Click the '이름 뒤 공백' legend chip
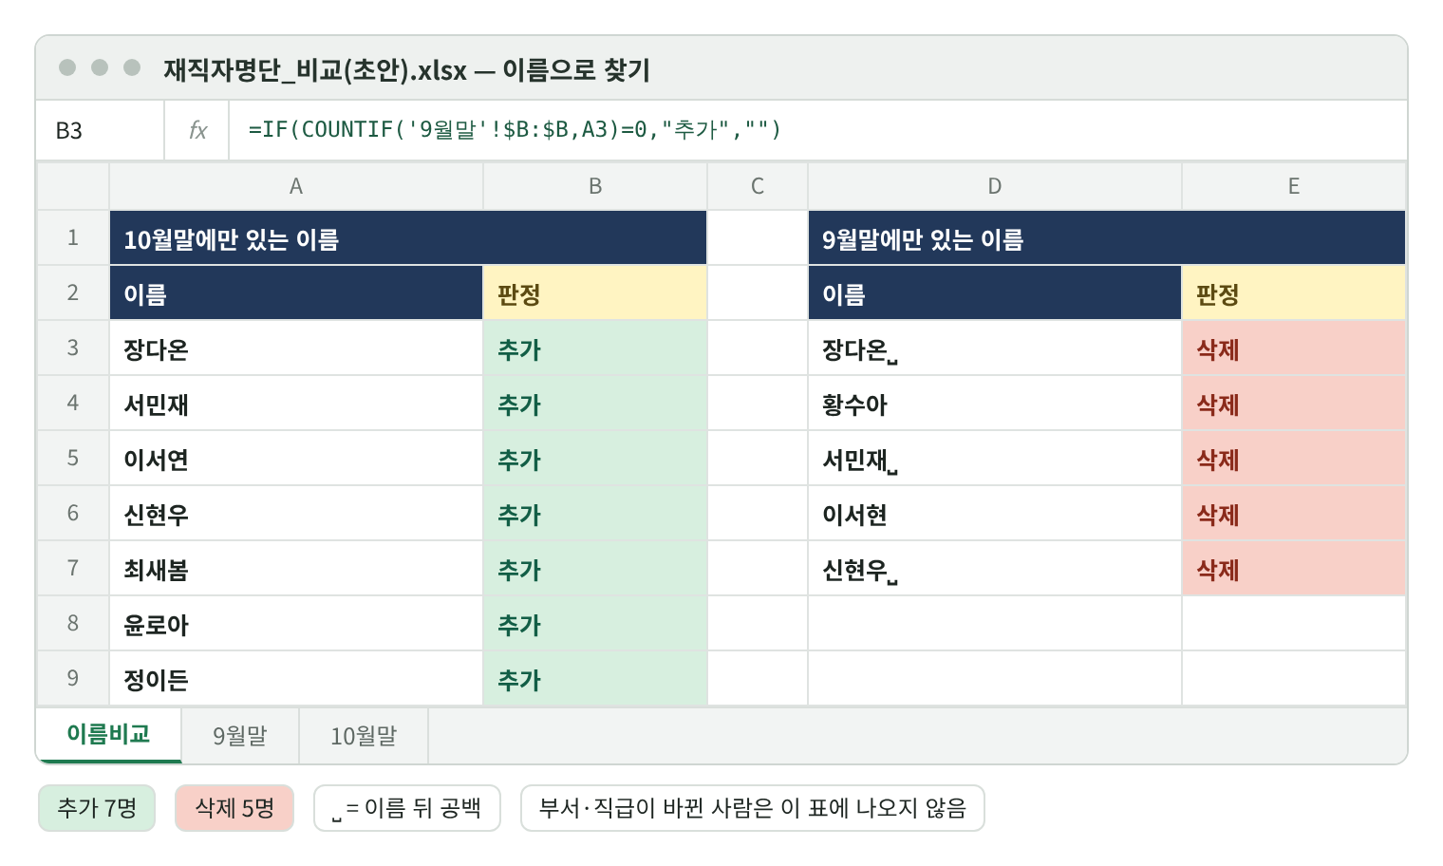This screenshot has width=1443, height=866. coord(407,808)
